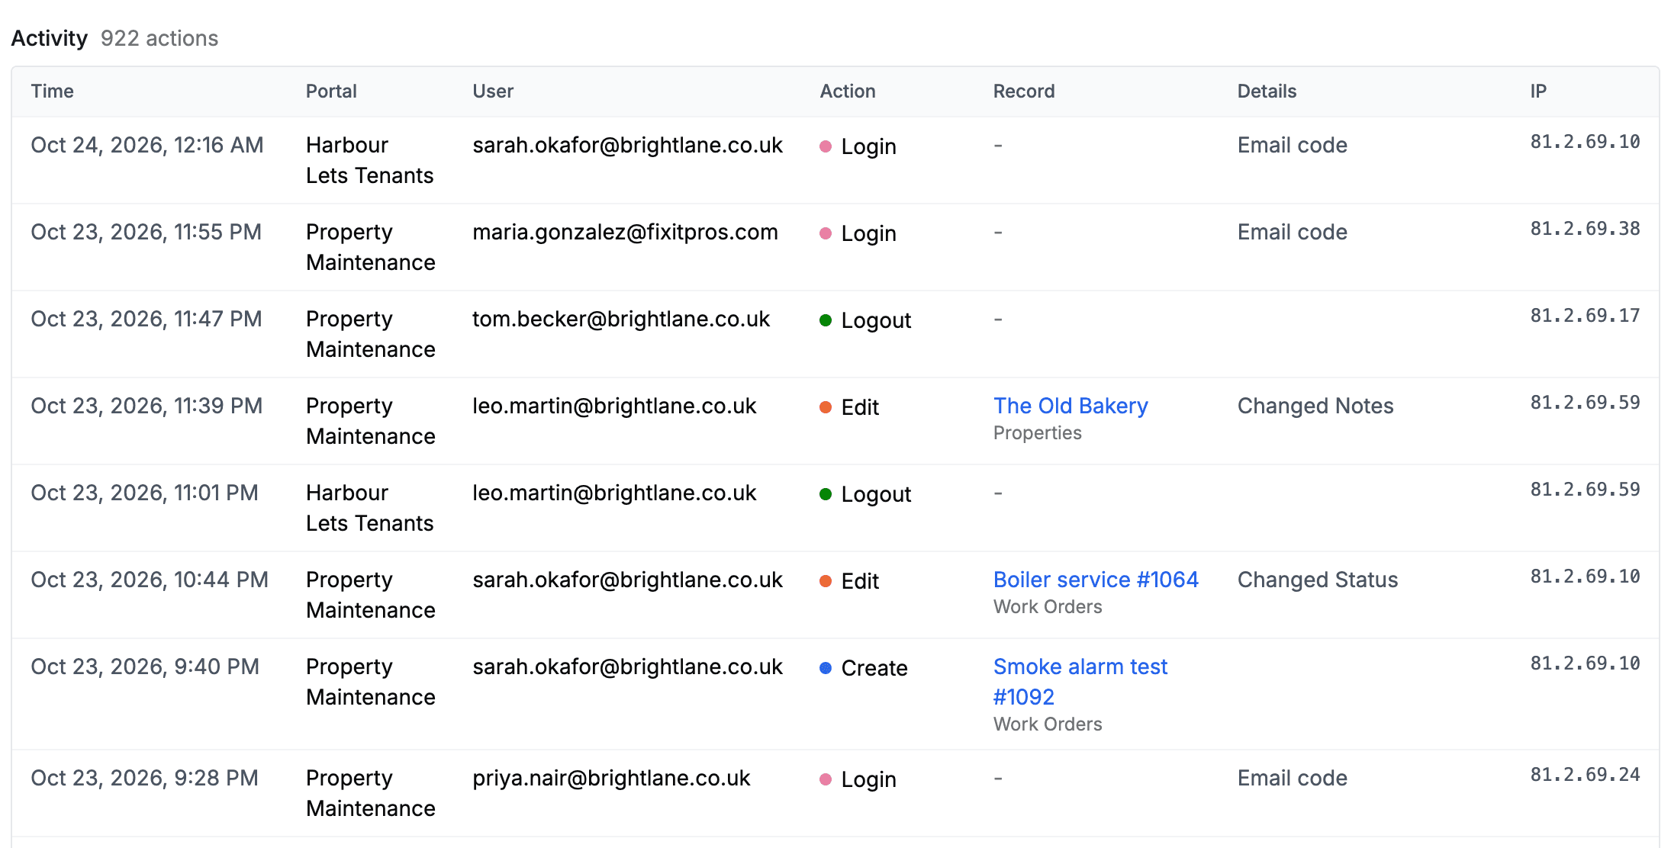
Task: Click Logout action in 11:01 PM row
Action: click(865, 494)
